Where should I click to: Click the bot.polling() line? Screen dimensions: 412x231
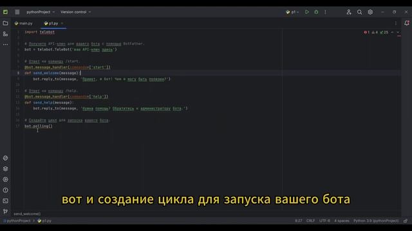(x=39, y=126)
